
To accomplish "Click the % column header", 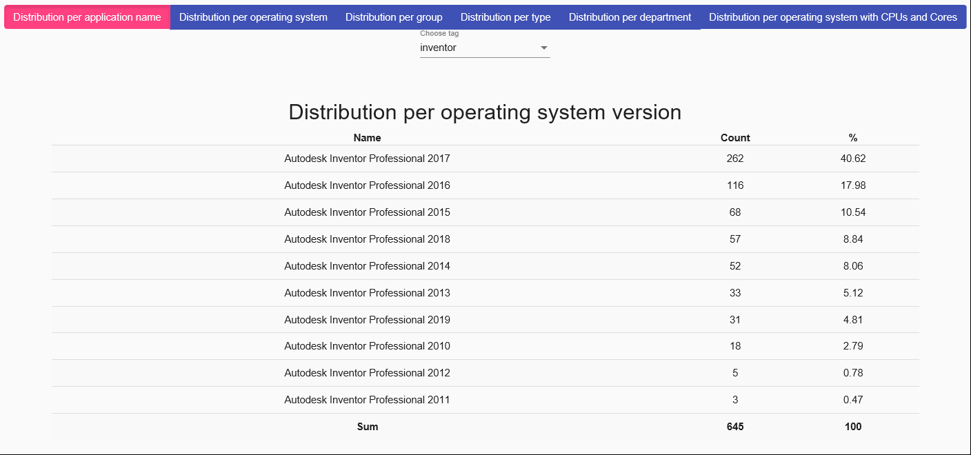I will coord(853,138).
